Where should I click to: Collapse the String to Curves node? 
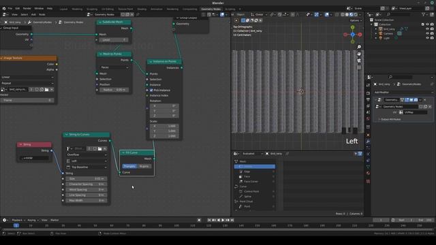point(67,135)
